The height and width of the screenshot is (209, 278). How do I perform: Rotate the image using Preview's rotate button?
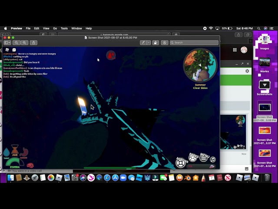[156, 43]
